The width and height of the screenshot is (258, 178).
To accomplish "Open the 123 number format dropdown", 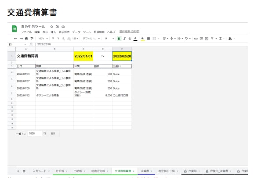I will click(x=75, y=39).
